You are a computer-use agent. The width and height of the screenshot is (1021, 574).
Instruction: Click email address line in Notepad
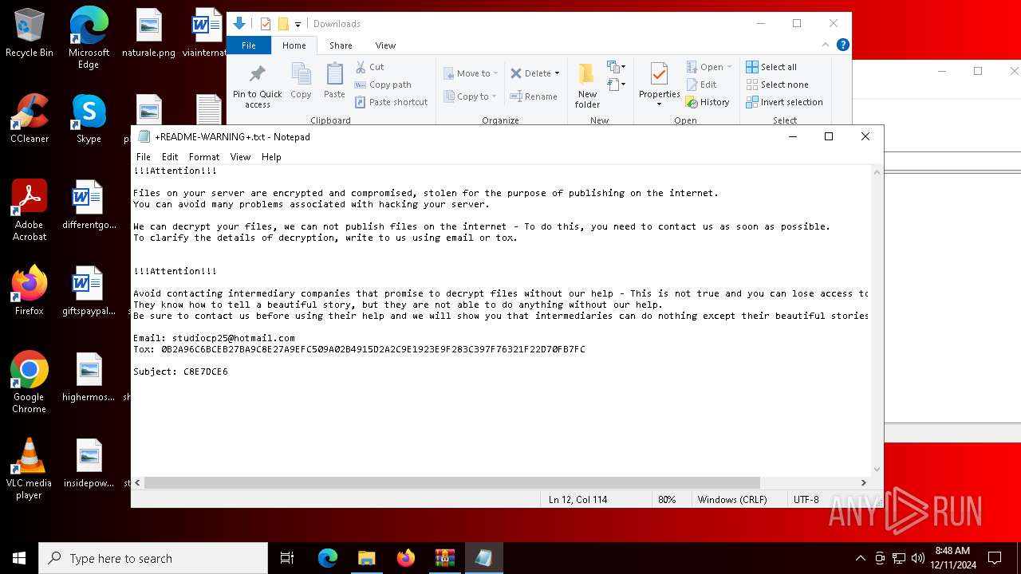[214, 338]
